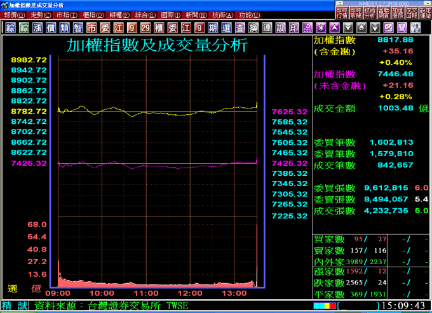Image resolution: width=432 pixels, height=313 pixels.
Task: Open the 綜合(E) menu
Action: pos(145,15)
